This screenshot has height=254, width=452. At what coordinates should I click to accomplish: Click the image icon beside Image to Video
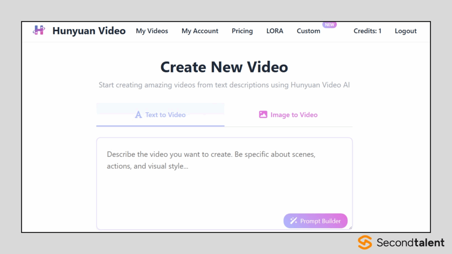pyautogui.click(x=263, y=114)
